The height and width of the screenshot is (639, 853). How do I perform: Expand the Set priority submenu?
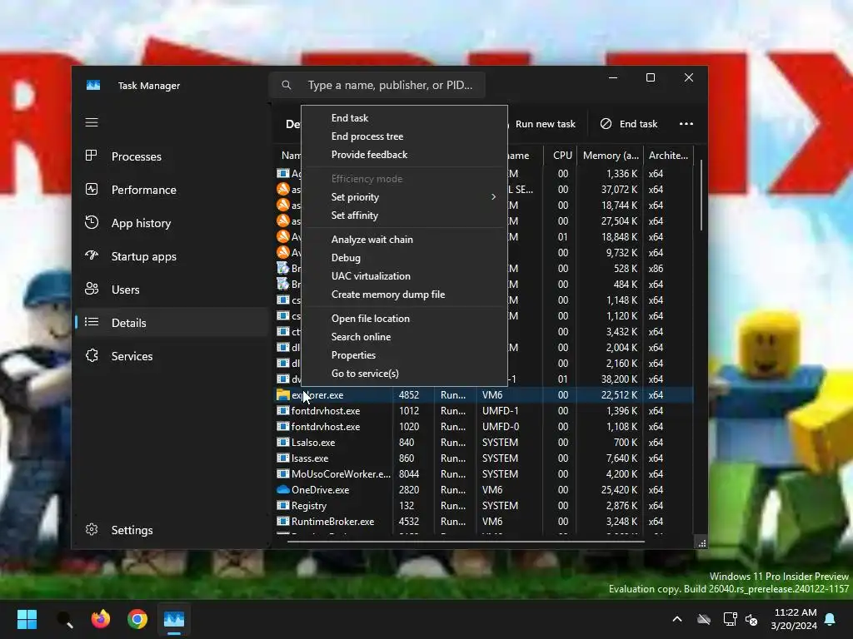coord(404,196)
